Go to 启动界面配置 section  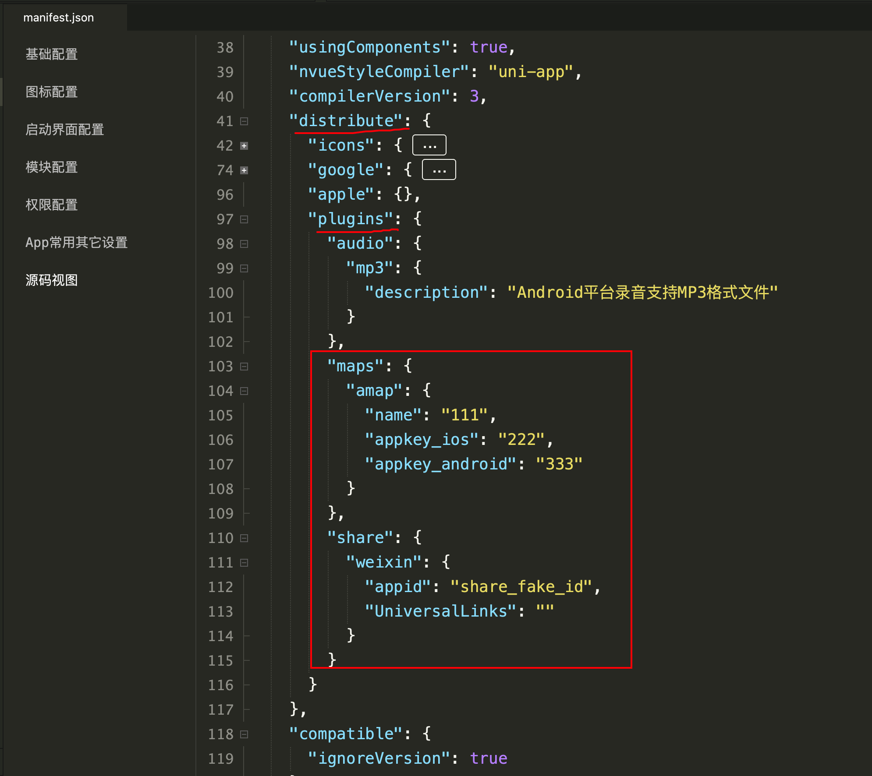pyautogui.click(x=65, y=130)
